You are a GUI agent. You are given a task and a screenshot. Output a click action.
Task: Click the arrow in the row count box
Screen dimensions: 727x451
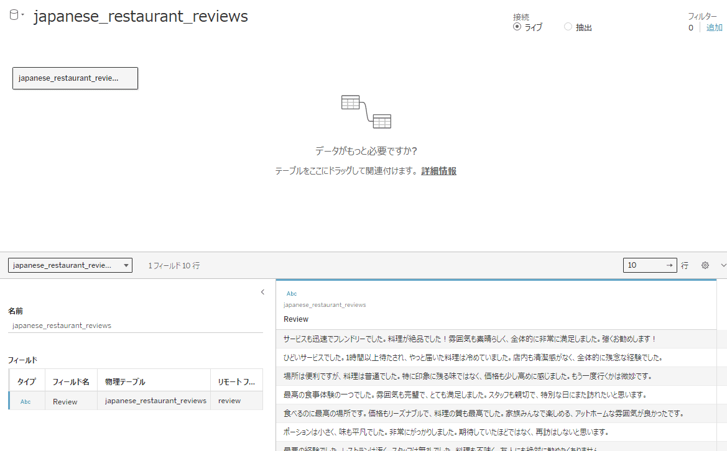tap(669, 265)
